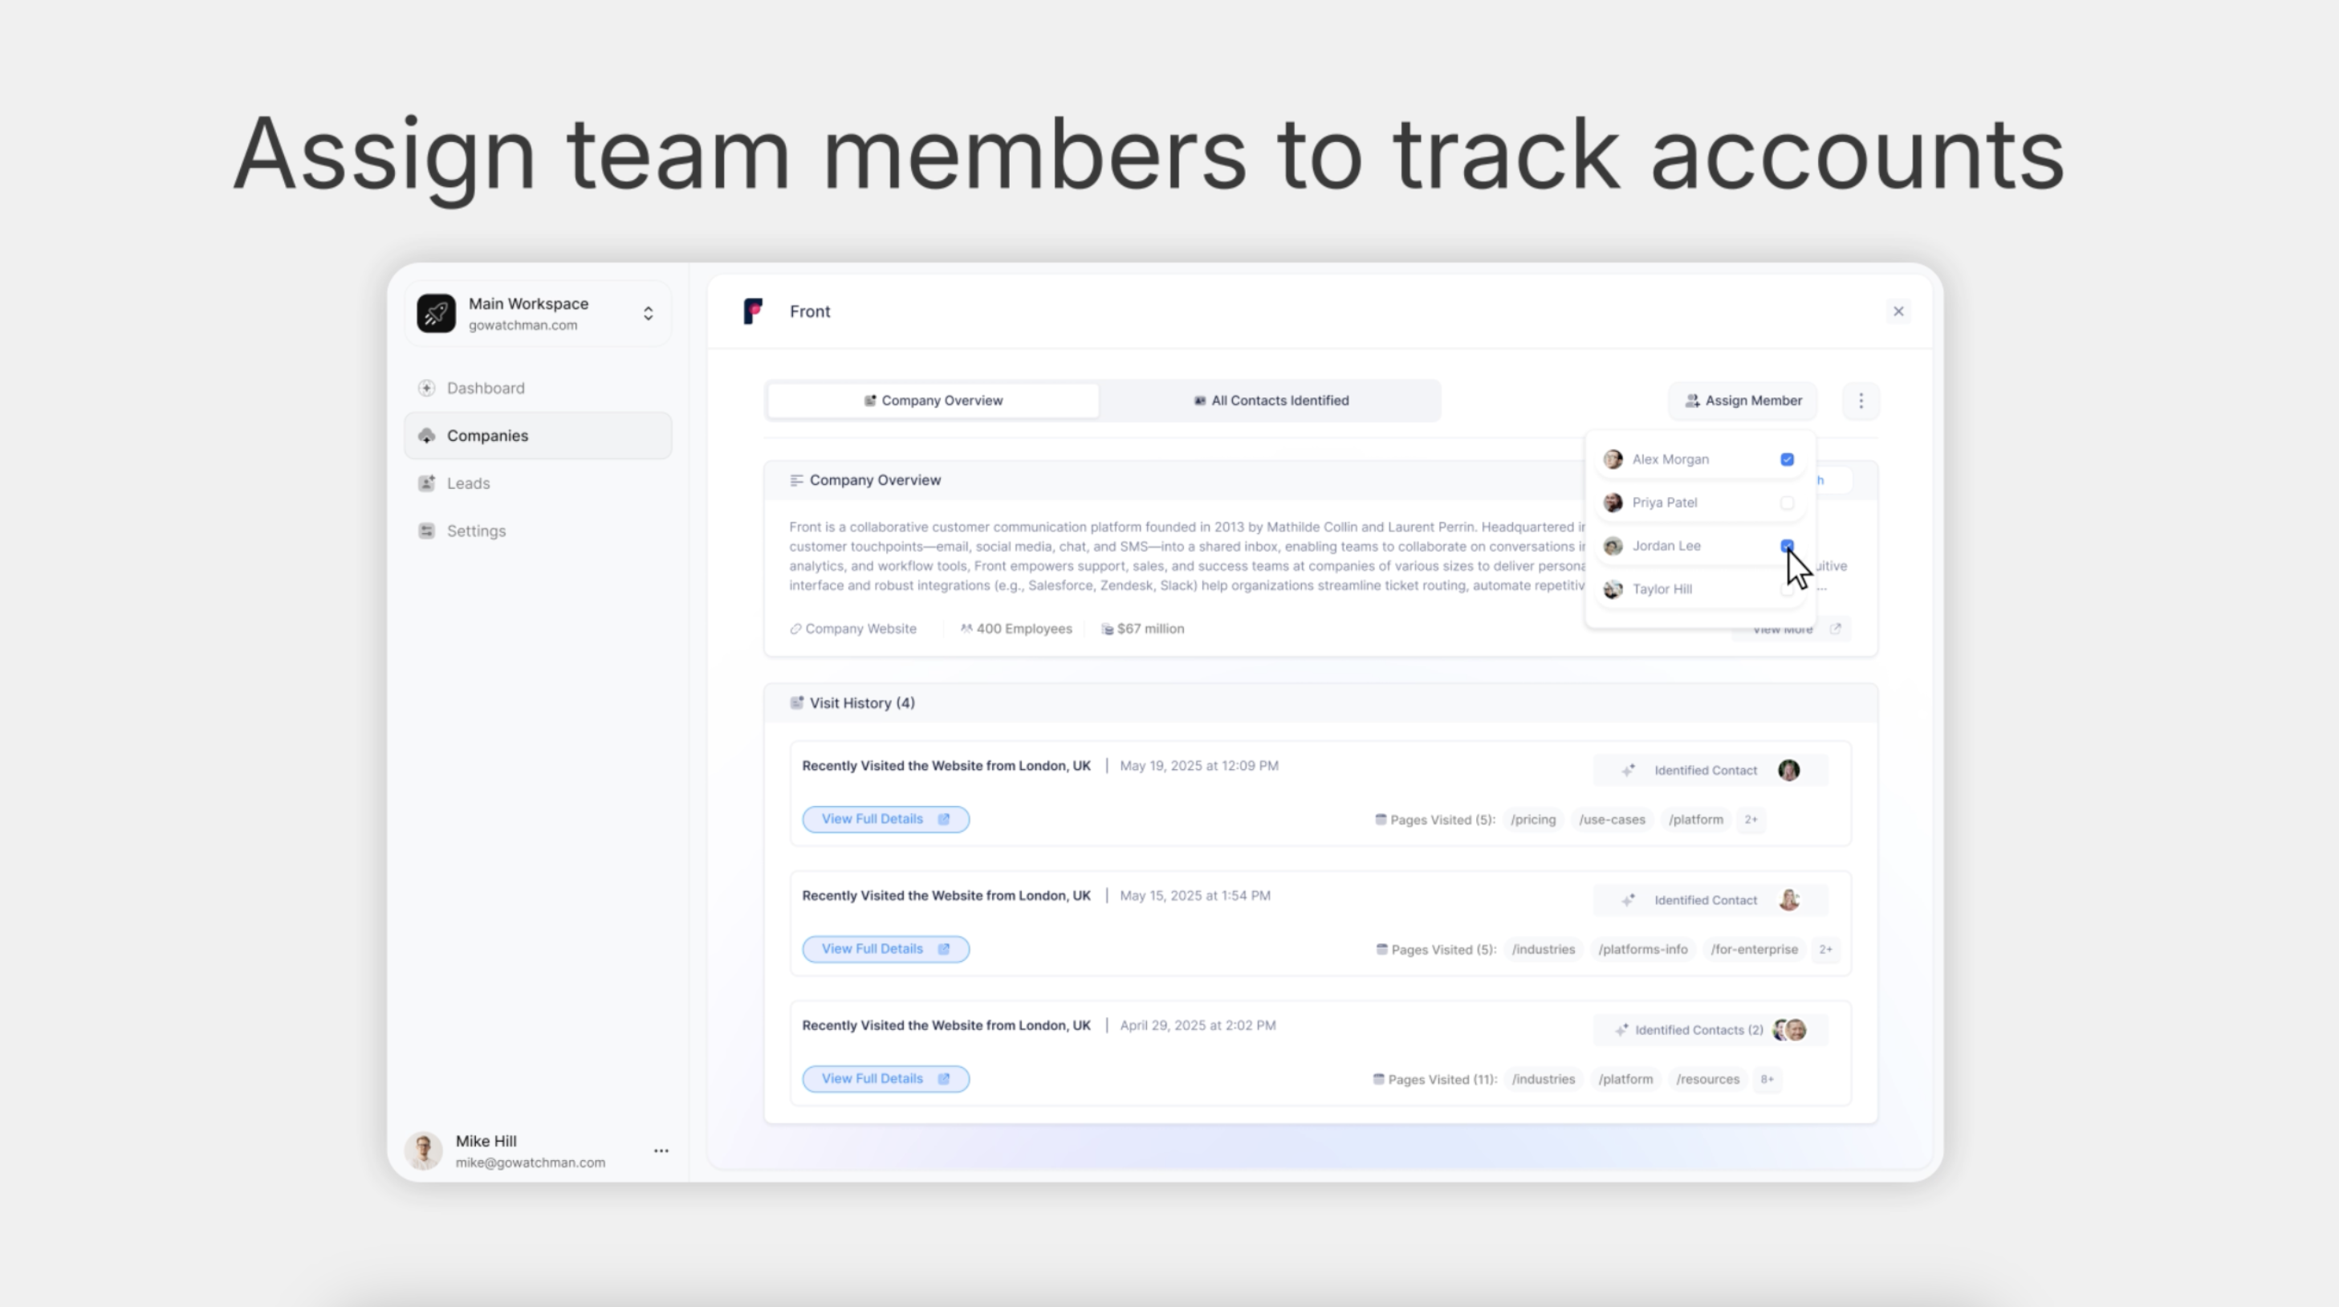Click the Settings sidebar icon
The height and width of the screenshot is (1307, 2339).
426,531
